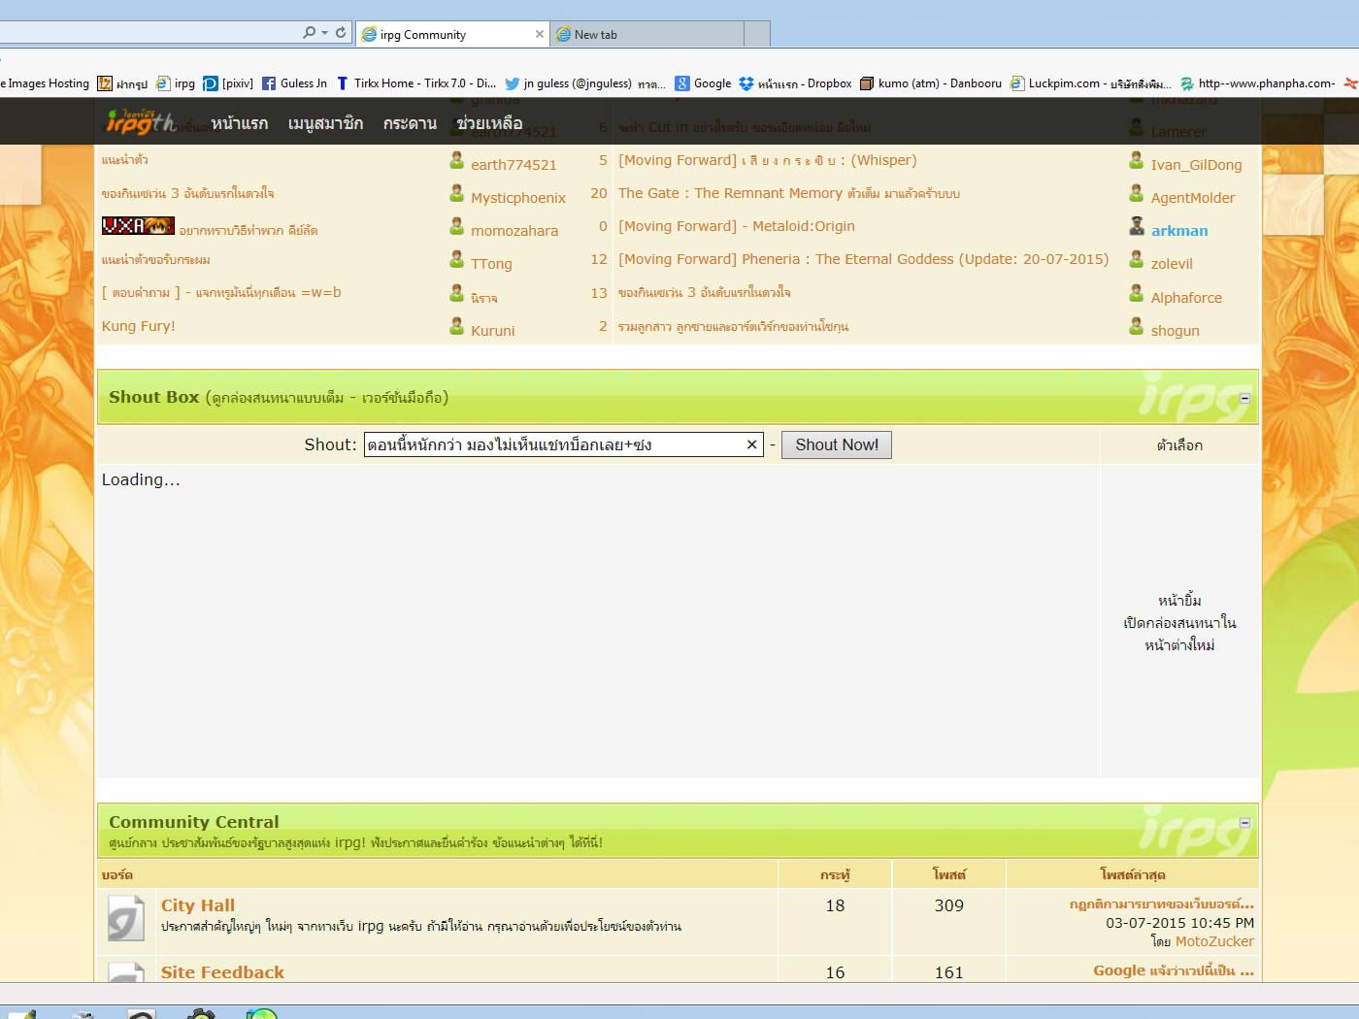This screenshot has width=1359, height=1019.
Task: Open the kumo (atm) Danbooru bookmark
Action: click(x=930, y=83)
